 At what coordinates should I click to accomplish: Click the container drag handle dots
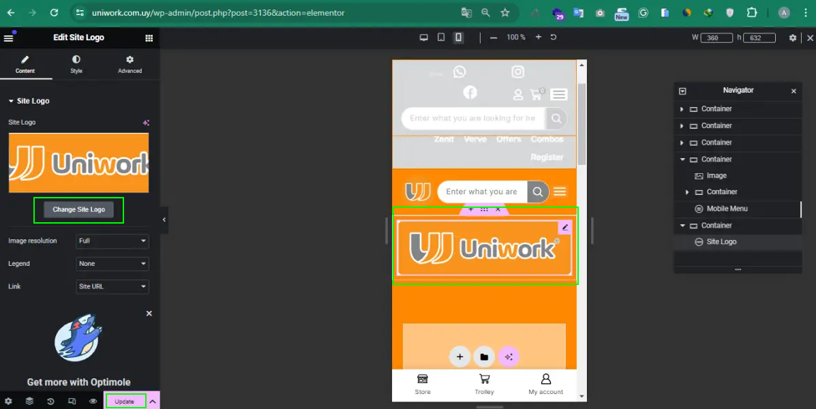coord(484,209)
